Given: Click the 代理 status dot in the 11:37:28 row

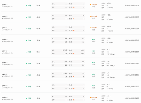Looking at the screenshot, I should coord(27,5).
